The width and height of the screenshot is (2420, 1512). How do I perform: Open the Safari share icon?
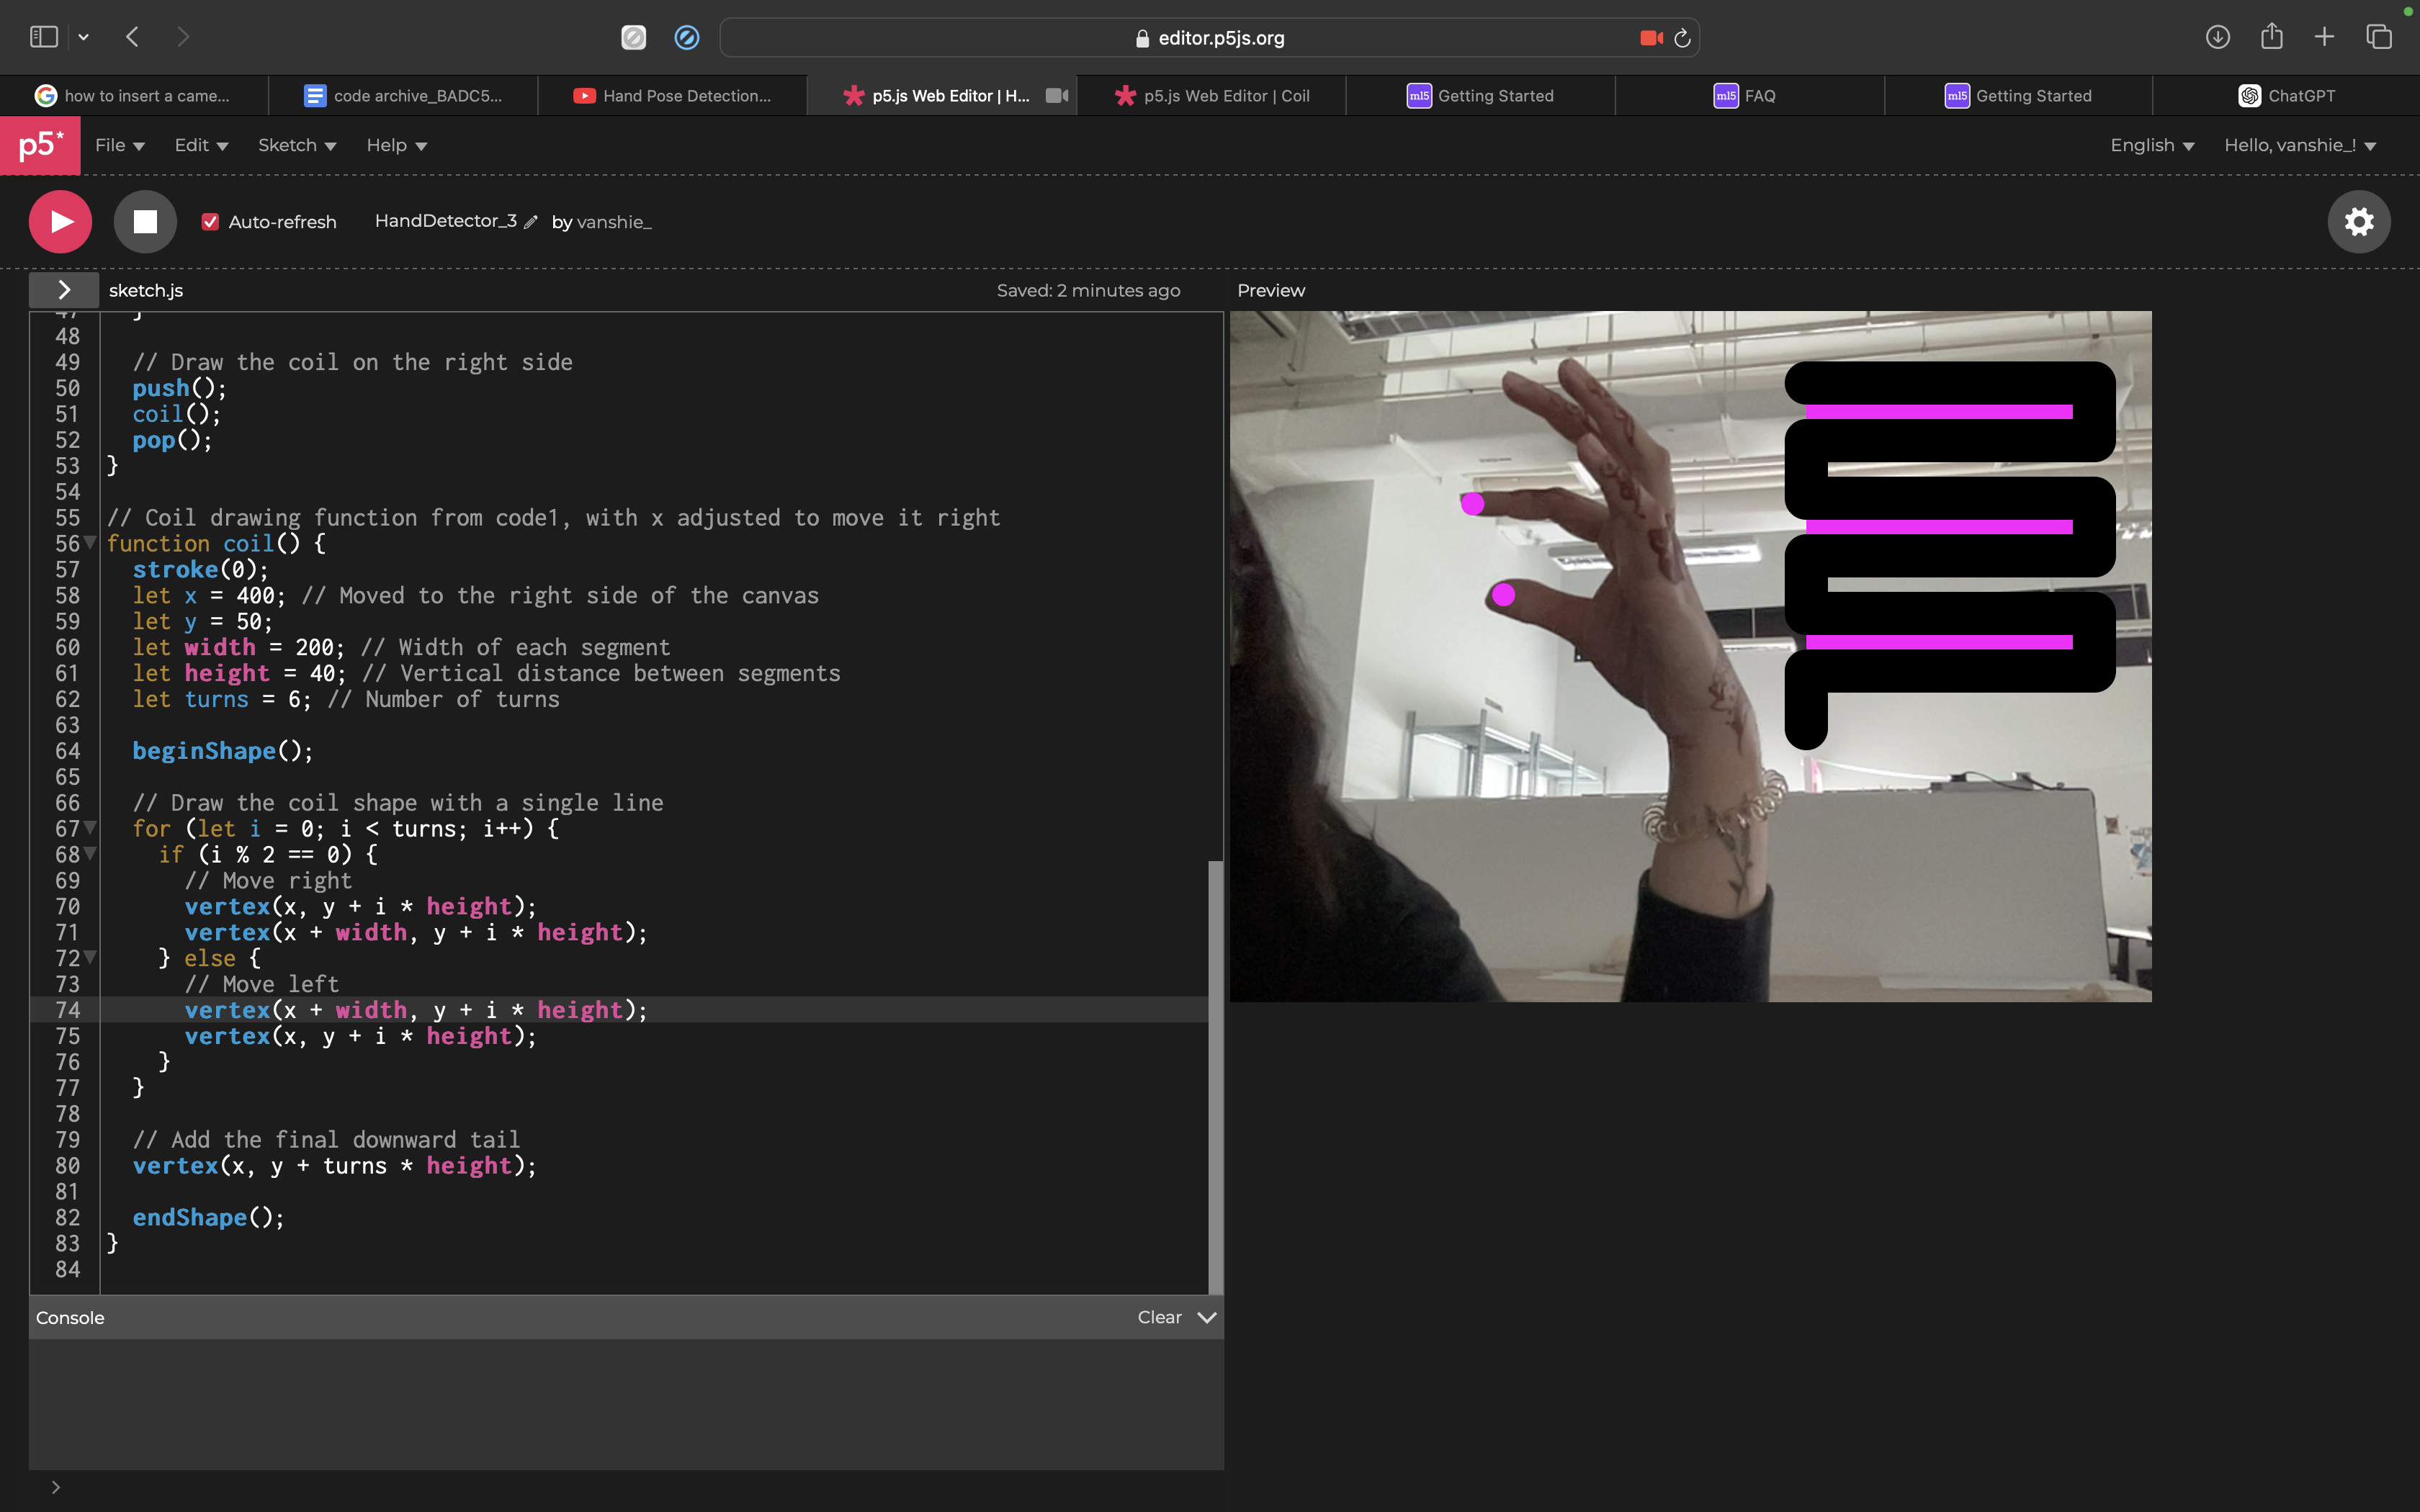(x=2271, y=37)
